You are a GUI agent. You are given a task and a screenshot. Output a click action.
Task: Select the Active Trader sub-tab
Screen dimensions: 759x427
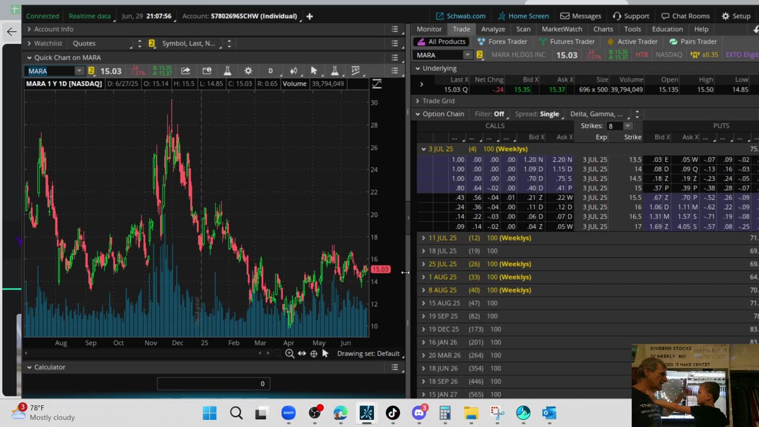(632, 42)
